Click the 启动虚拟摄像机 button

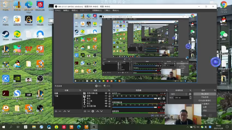tap(205, 101)
